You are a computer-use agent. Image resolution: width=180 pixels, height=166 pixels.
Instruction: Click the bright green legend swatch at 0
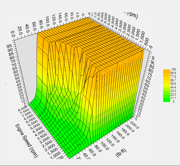(167, 100)
